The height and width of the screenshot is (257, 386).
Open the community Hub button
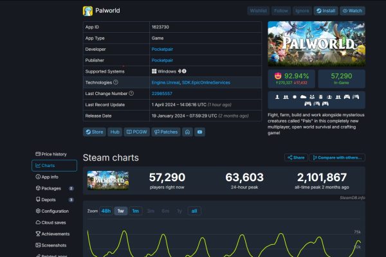pos(115,132)
